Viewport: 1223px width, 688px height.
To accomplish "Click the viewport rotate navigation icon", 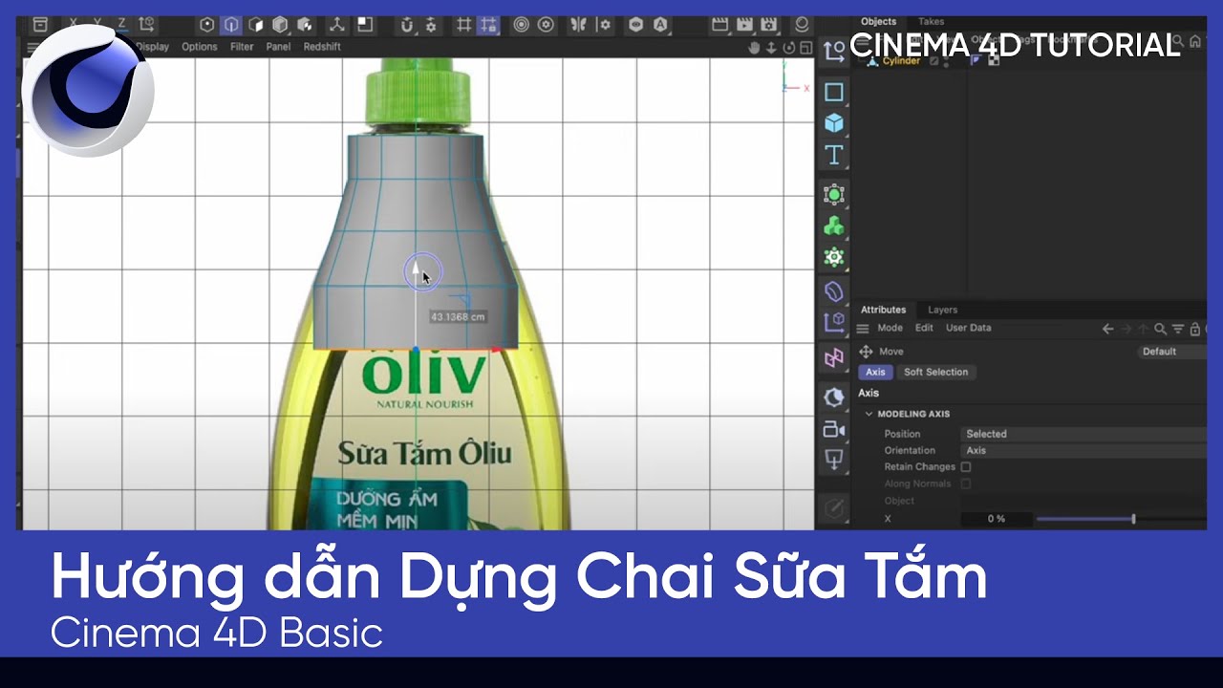I will tap(788, 48).
